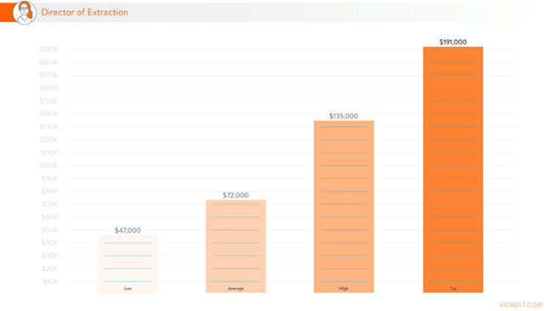Click the Top category label
The width and height of the screenshot is (553, 311).
[453, 289]
